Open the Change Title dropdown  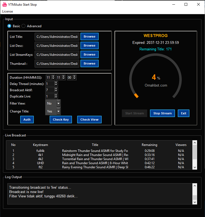53,111
